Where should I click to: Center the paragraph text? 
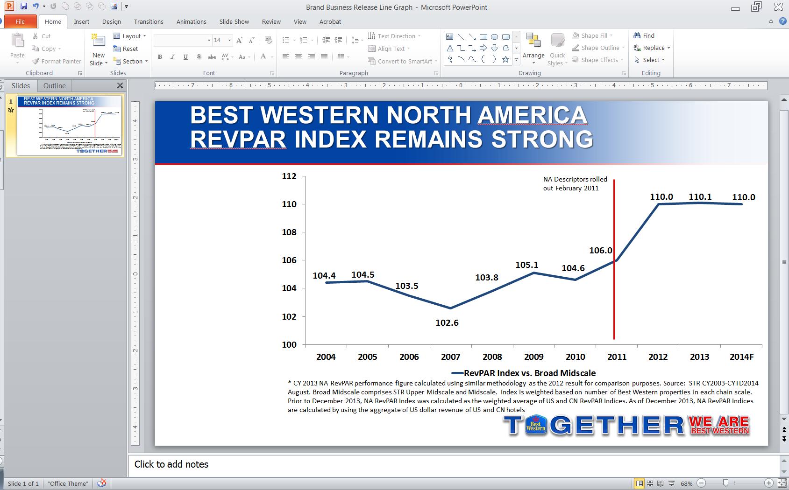pyautogui.click(x=299, y=57)
